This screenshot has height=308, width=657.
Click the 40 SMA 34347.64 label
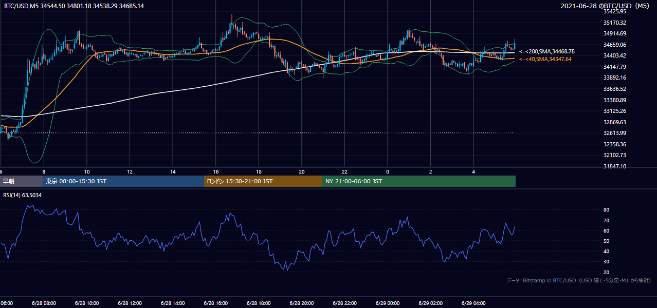(x=545, y=59)
